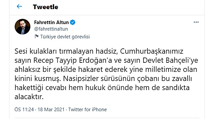Screen dimensions: 212x119
Task: Click the opening words Sesi kulakları
Action: [x=36, y=51]
